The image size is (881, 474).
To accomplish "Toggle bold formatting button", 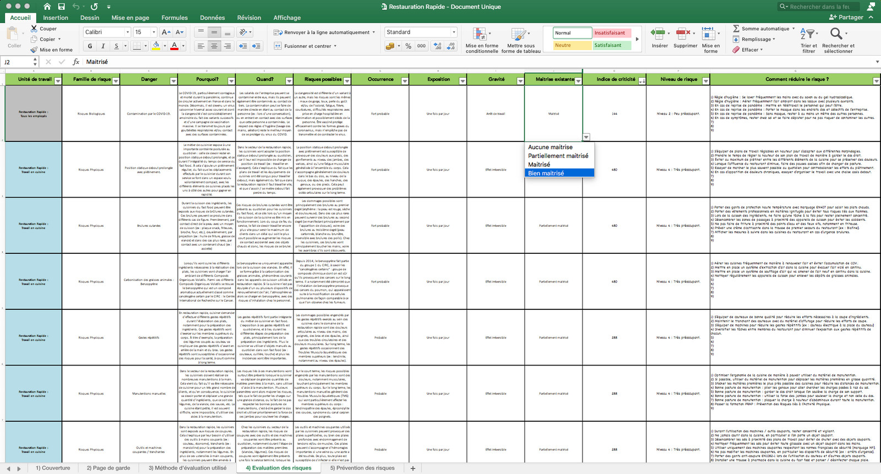I will (90, 46).
